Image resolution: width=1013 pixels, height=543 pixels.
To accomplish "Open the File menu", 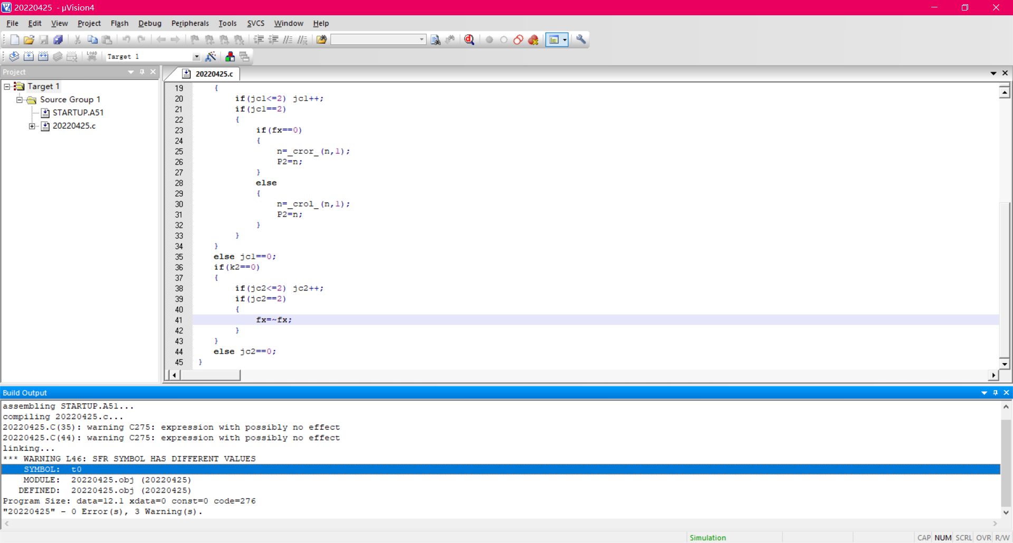I will click(12, 23).
